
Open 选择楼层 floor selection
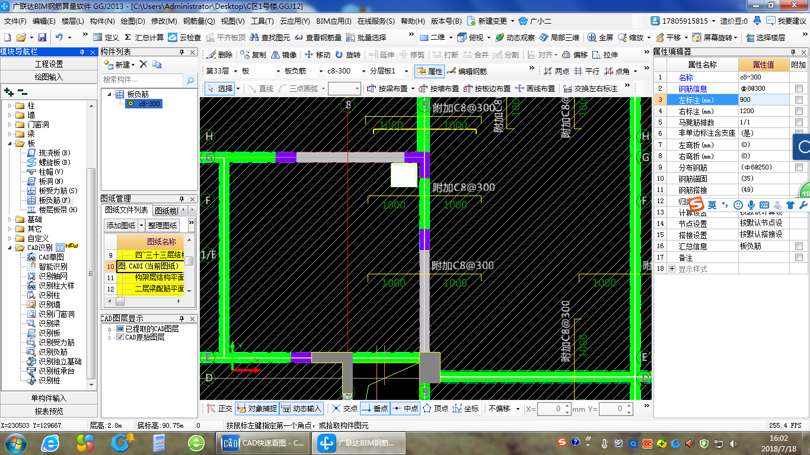tap(766, 37)
